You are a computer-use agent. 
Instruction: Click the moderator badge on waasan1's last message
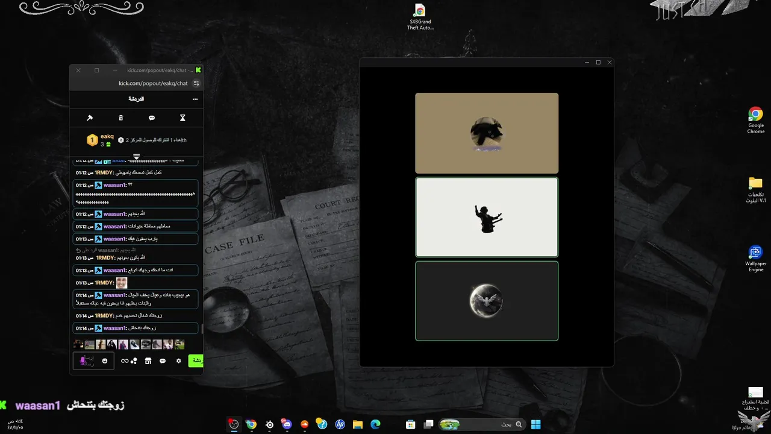point(99,328)
